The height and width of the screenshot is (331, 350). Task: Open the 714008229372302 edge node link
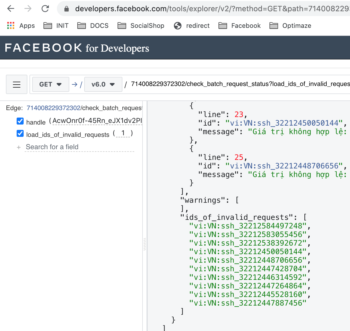click(54, 108)
